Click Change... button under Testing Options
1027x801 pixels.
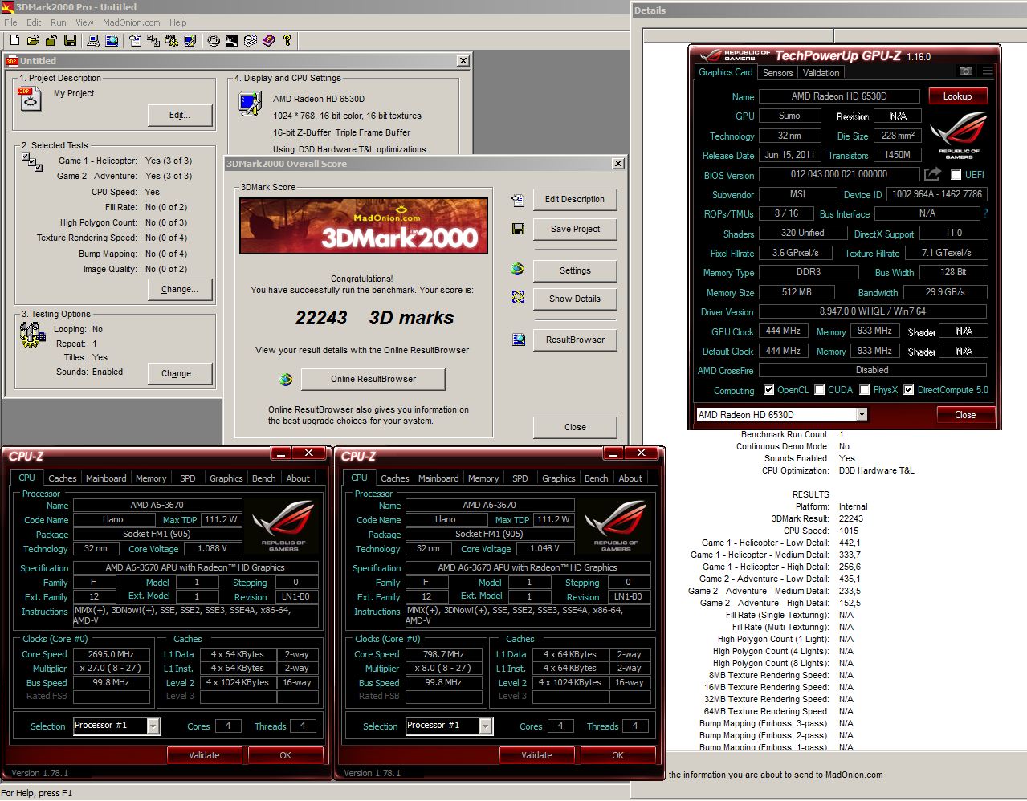coord(180,373)
